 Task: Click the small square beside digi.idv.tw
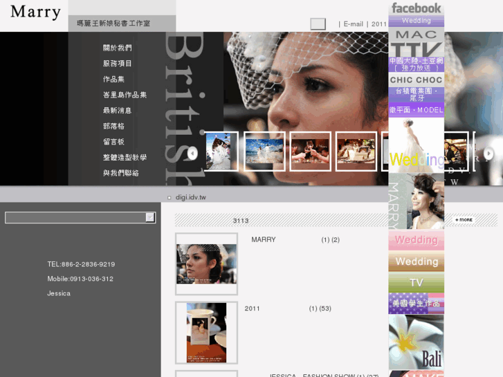click(x=169, y=198)
